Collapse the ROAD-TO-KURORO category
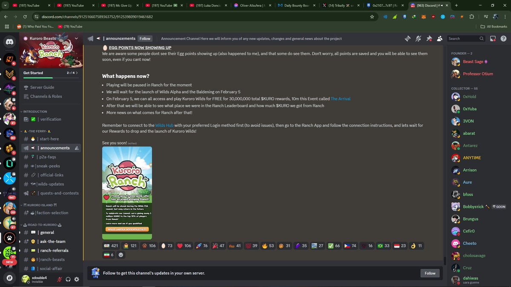The height and width of the screenshot is (287, 511). (x=41, y=224)
